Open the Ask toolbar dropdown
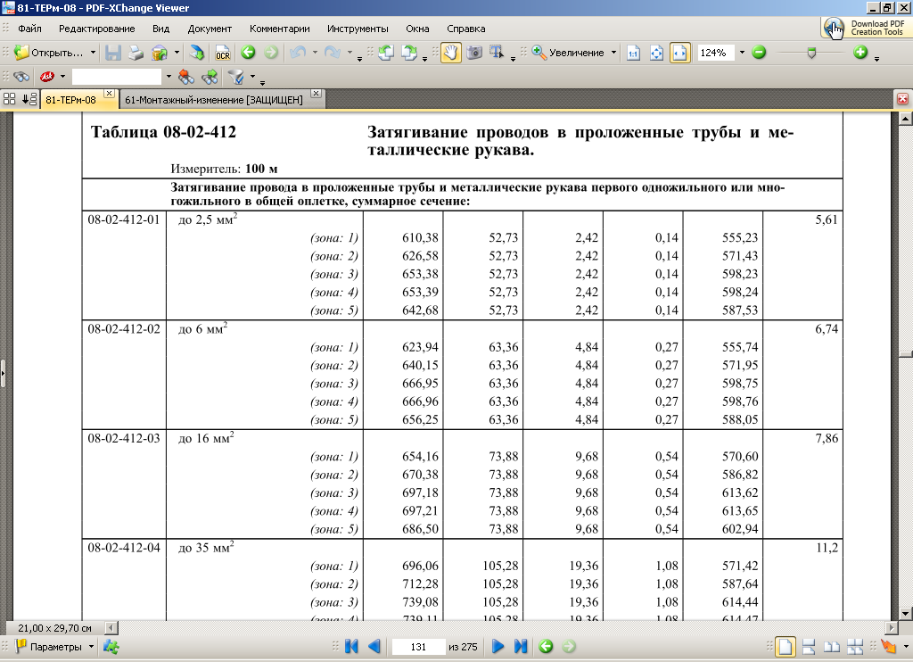This screenshot has width=913, height=662. tap(62, 77)
